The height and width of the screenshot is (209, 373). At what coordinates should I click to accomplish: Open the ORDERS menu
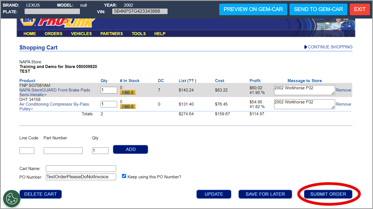pyautogui.click(x=53, y=34)
